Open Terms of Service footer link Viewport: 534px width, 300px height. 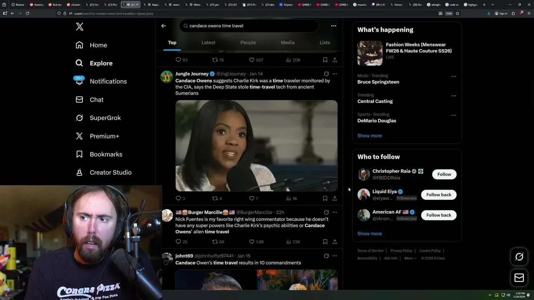pos(370,251)
